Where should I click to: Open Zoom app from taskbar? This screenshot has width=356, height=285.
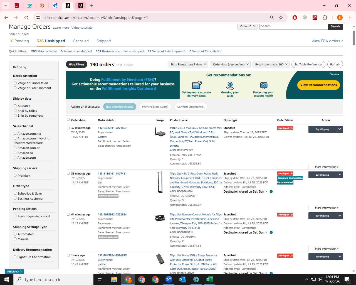169,279
